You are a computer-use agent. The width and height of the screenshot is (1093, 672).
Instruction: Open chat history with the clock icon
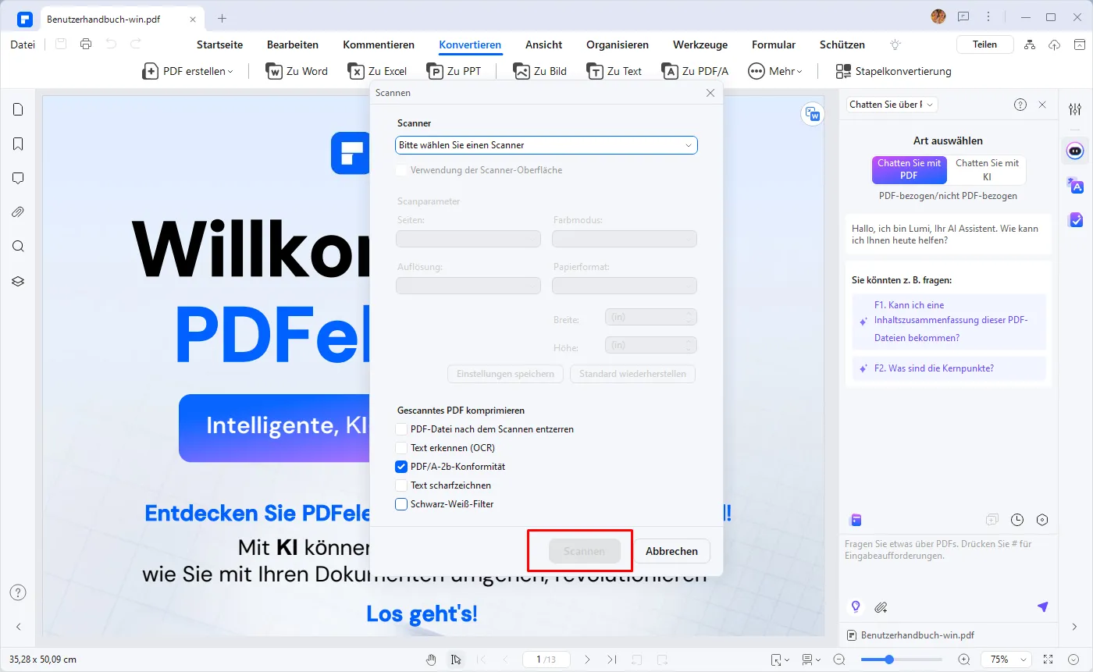point(1016,519)
